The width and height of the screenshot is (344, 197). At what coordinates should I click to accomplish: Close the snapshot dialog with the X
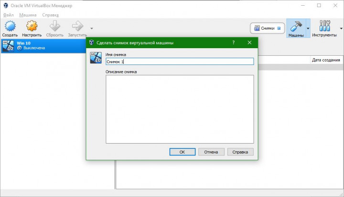point(249,42)
